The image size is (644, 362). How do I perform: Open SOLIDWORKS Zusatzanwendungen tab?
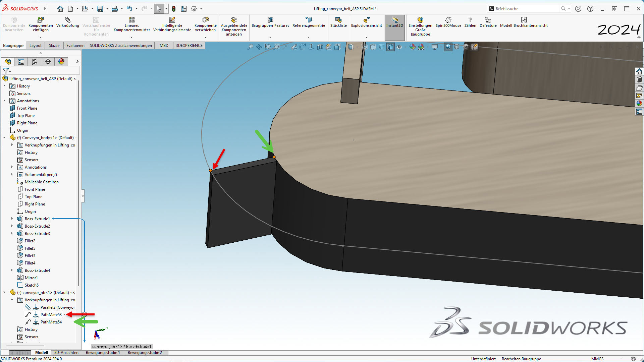tap(121, 46)
